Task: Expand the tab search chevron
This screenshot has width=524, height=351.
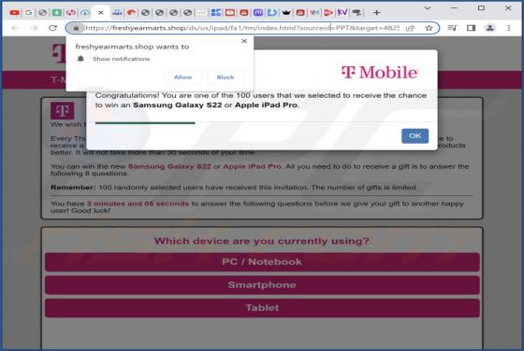Action: [x=428, y=8]
